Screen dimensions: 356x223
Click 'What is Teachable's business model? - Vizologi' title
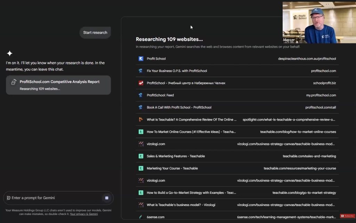181,205
